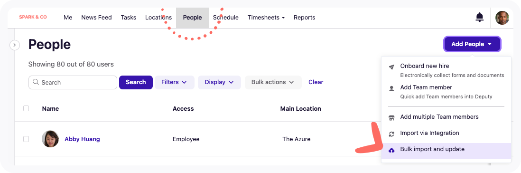This screenshot has height=173, width=521.
Task: Click the Search input field
Action: [73, 83]
